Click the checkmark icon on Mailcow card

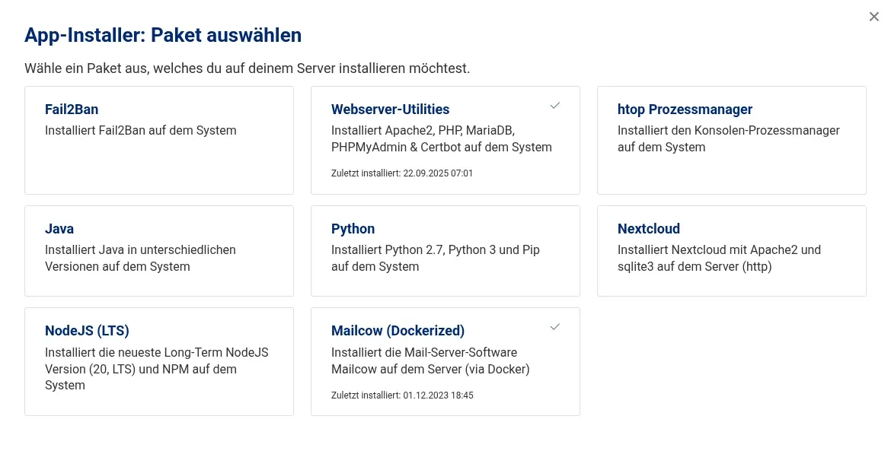coord(555,327)
